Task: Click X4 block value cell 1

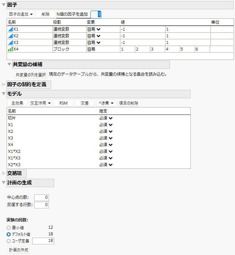Action: click(x=128, y=49)
